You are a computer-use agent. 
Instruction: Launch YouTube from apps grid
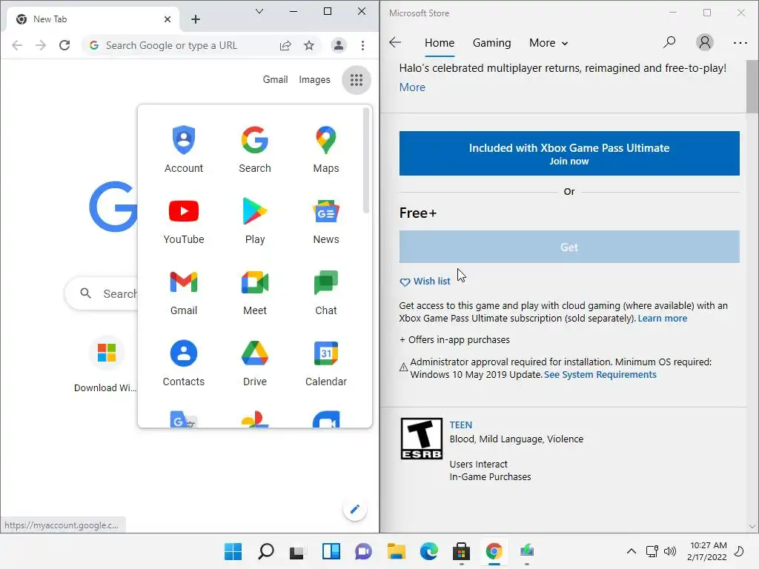tap(184, 220)
